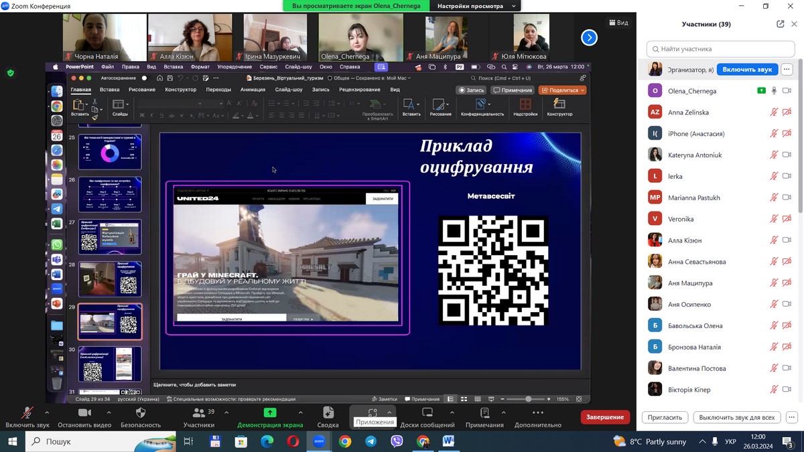Open the Notes (Примечания) icon in Zoom toolbar
Screen dimensions: 804x452
click(484, 413)
